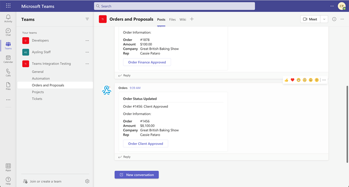Screen dimensions: 349x187
Task: React with the thumbs up emoji
Action: pos(286,80)
